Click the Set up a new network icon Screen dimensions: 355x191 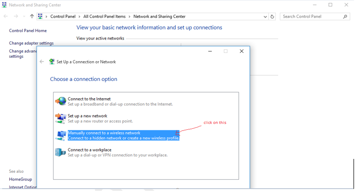61,118
